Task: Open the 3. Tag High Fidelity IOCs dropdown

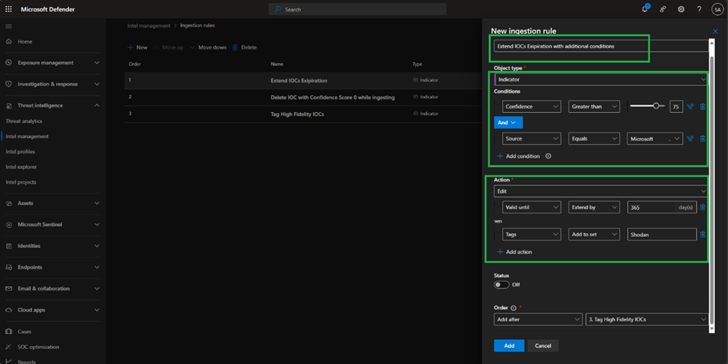Action: pos(647,319)
